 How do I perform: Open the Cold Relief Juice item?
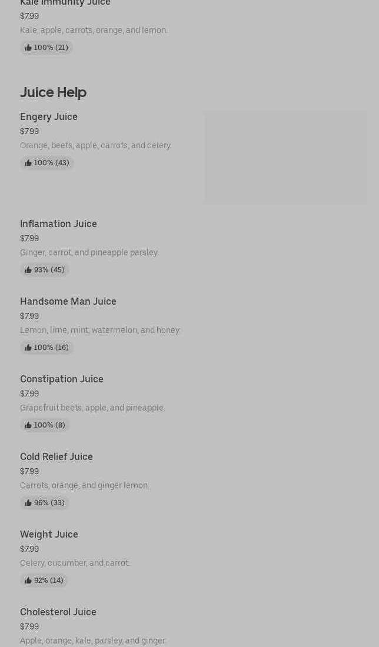tap(56, 456)
